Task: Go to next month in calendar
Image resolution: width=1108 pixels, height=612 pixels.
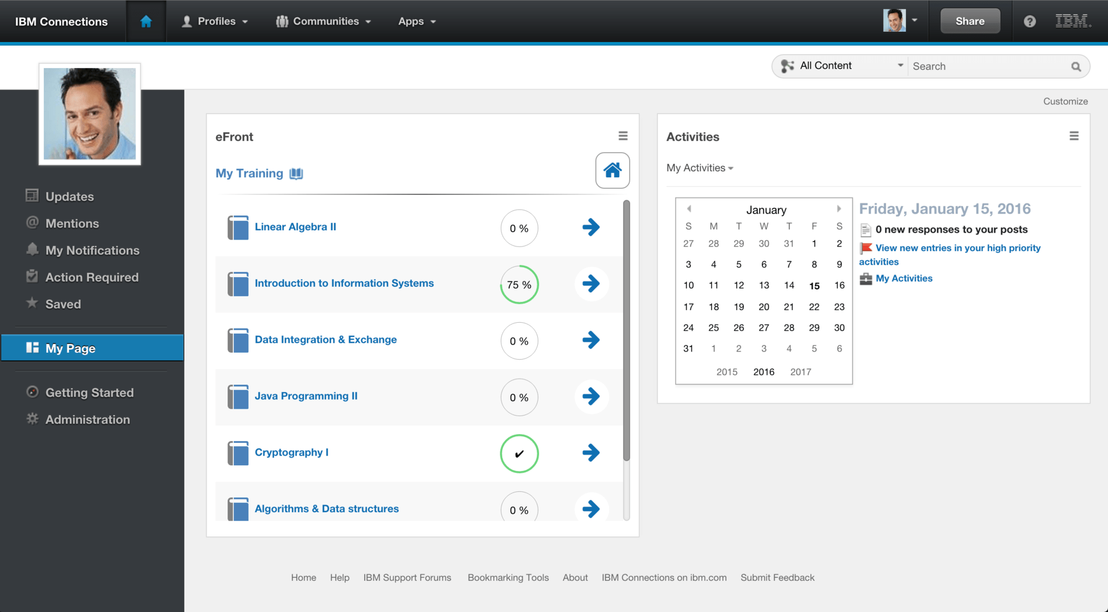Action: 839,209
